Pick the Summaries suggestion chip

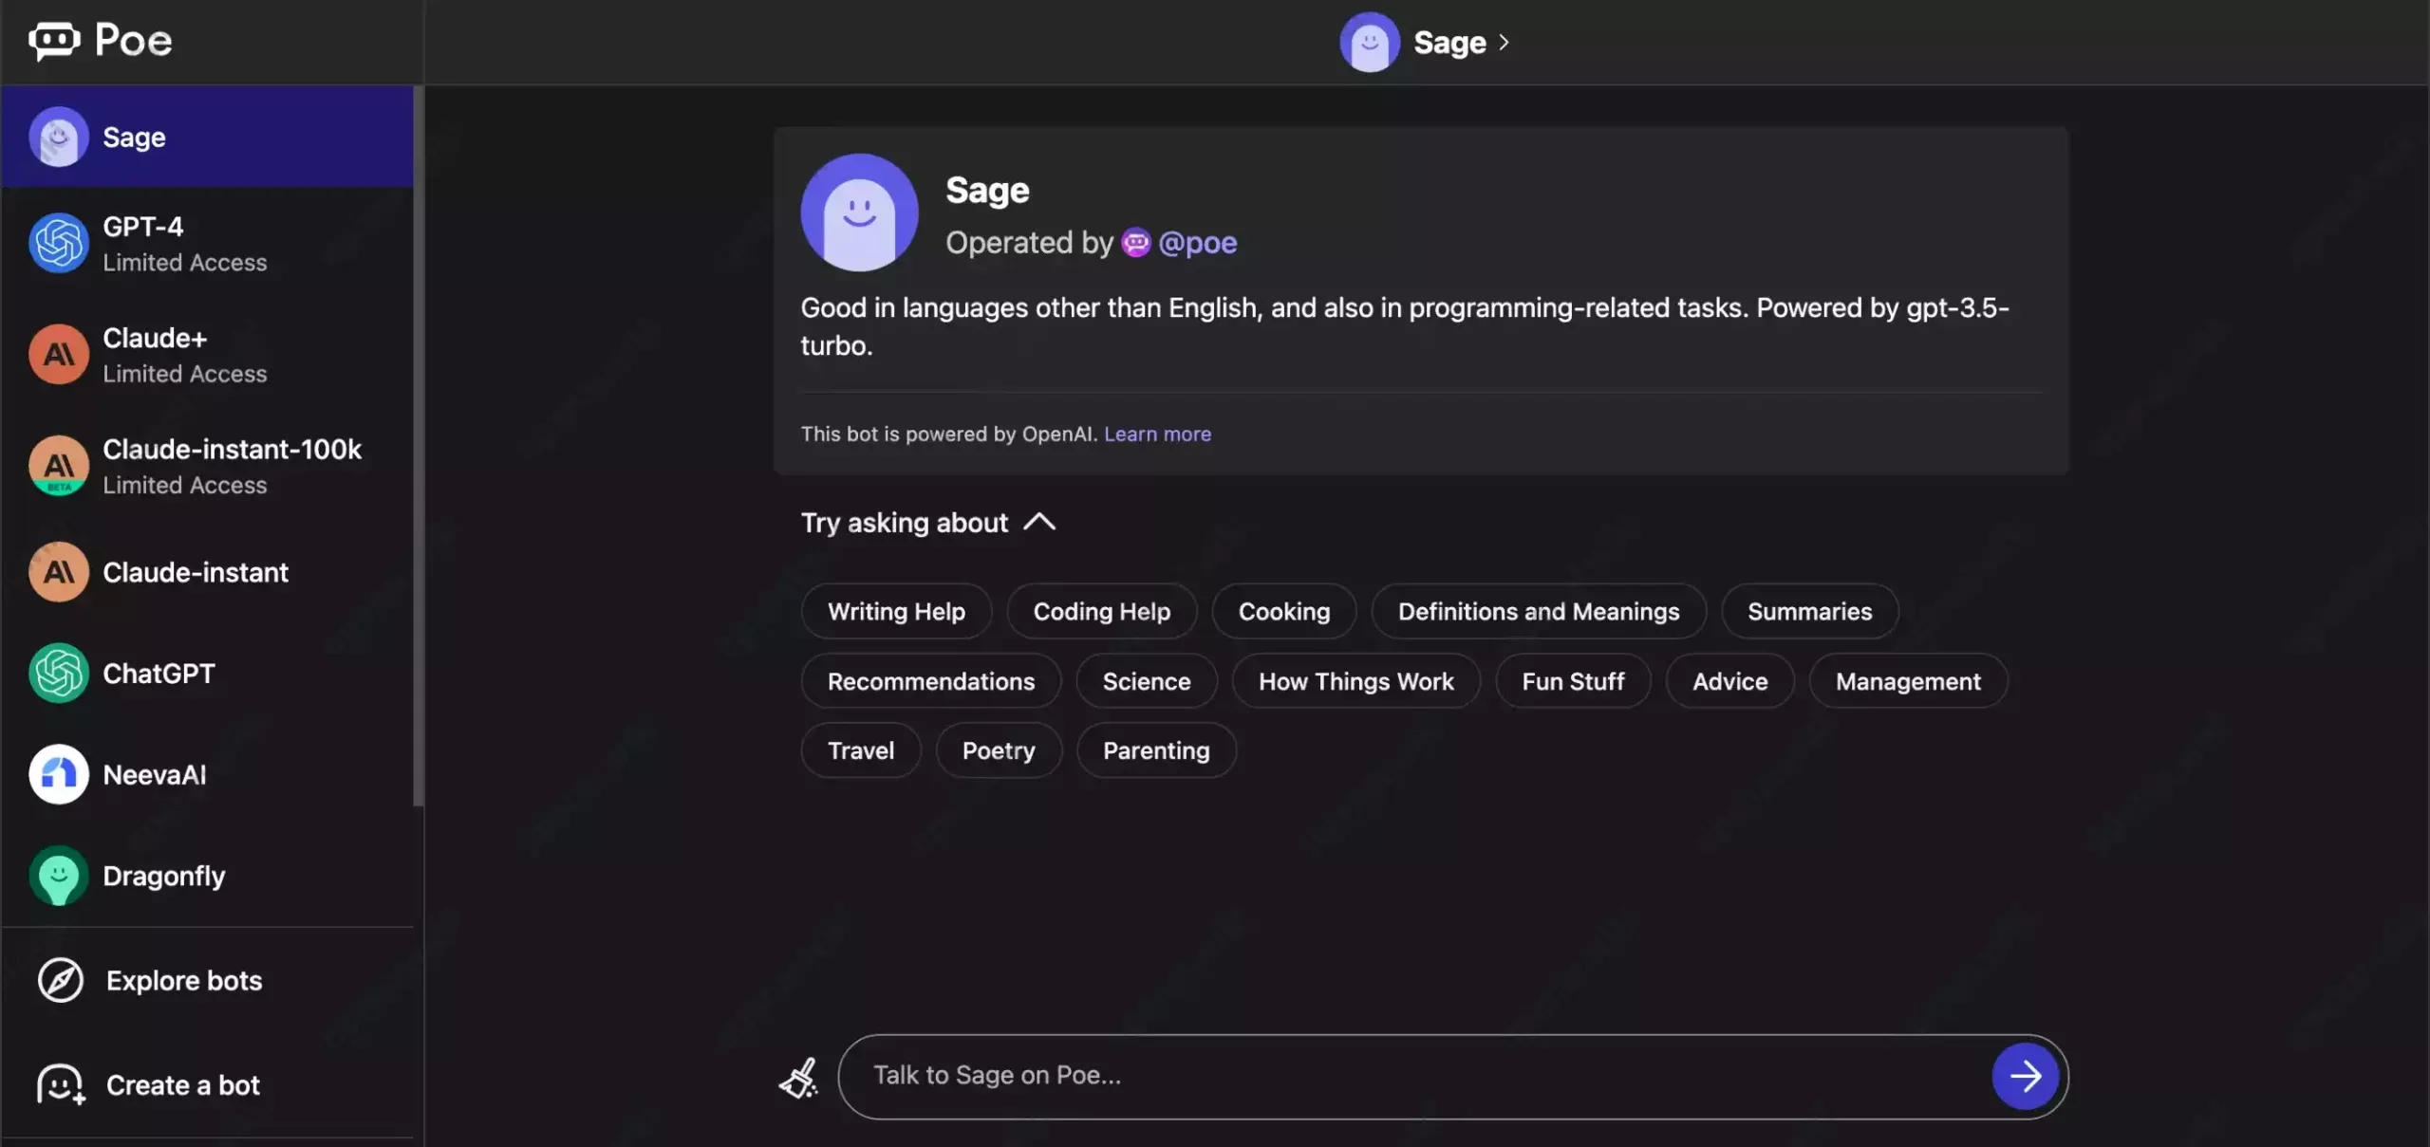[x=1809, y=611]
